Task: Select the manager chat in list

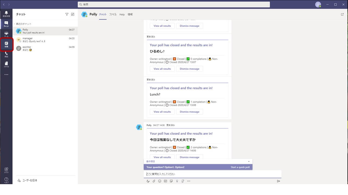Action: point(45,40)
